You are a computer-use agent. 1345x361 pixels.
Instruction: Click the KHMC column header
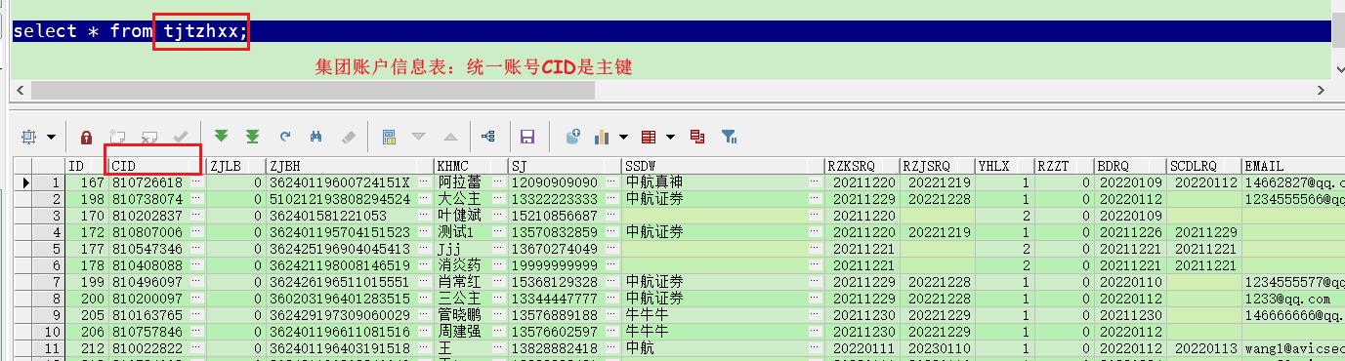coord(471,167)
